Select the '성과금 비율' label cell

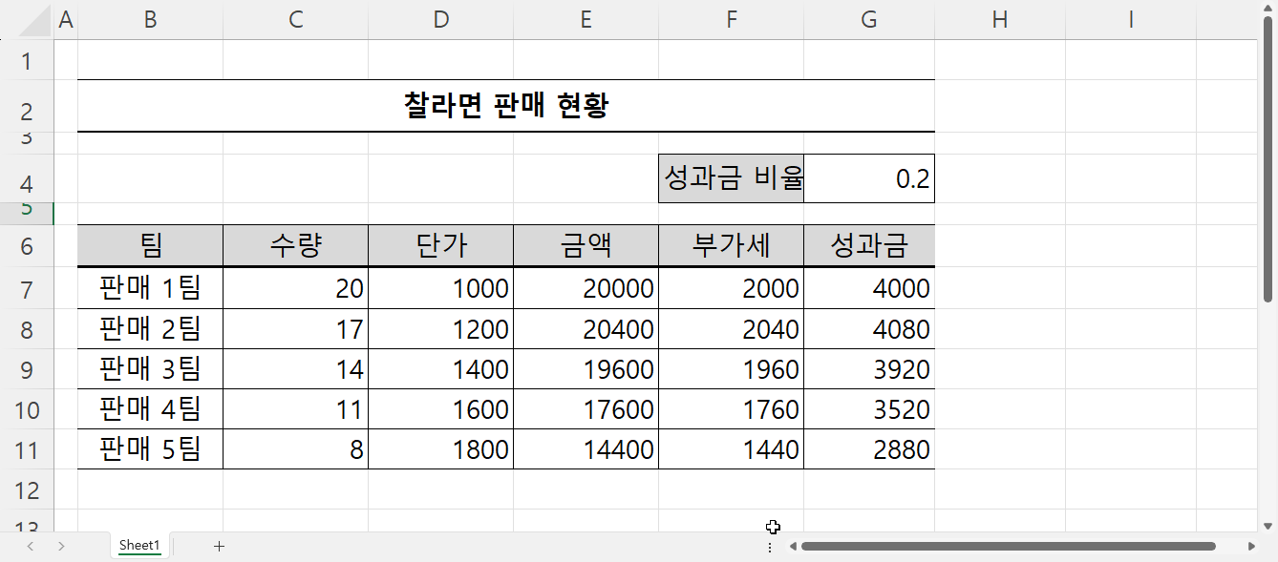732,178
